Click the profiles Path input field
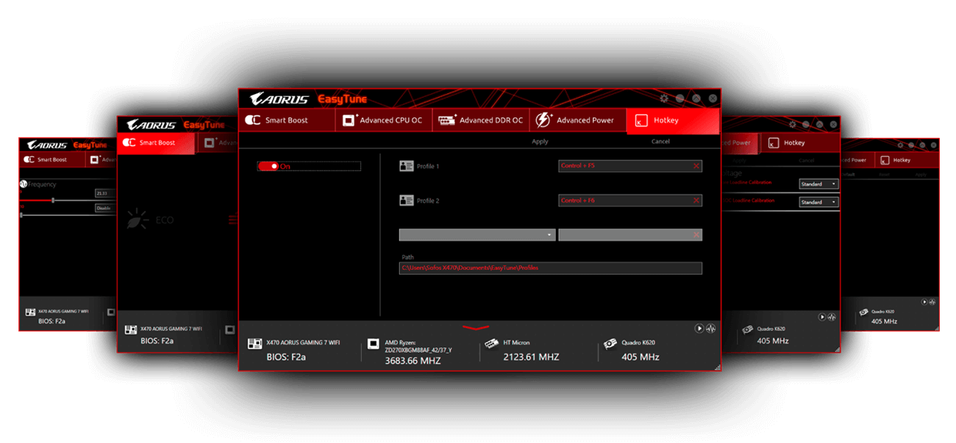This screenshot has height=443, width=956. tap(550, 268)
